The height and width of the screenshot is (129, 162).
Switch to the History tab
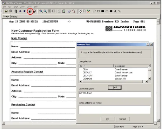coord(14,17)
